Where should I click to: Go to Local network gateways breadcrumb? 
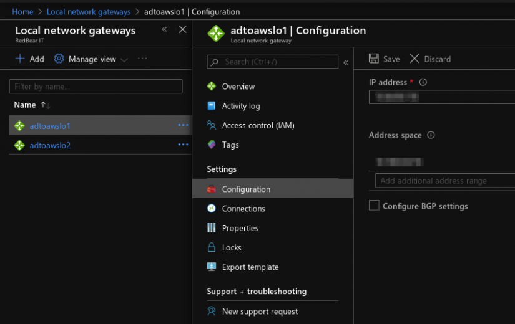coord(89,12)
